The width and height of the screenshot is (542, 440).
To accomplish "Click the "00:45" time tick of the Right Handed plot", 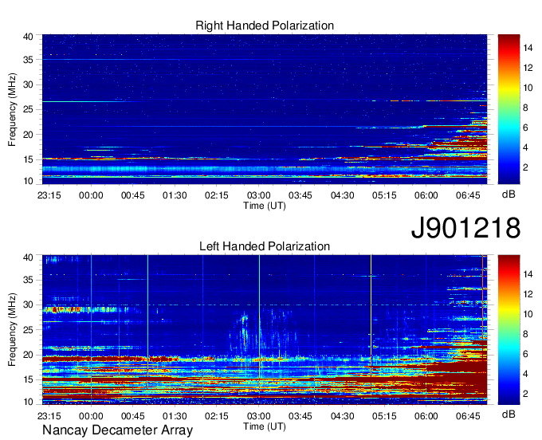I will click(133, 195).
